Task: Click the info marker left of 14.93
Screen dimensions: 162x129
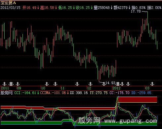Action: coord(104,84)
